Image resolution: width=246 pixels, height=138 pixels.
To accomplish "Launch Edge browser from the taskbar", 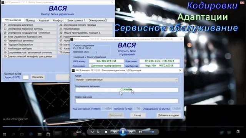I will (x=31, y=134).
